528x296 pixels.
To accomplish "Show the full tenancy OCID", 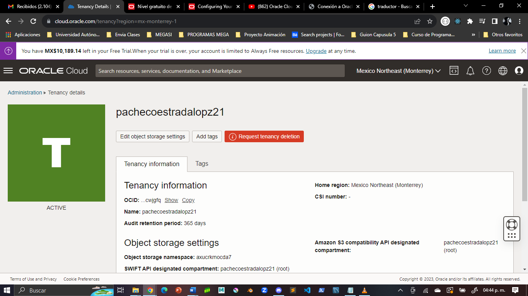I will point(171,200).
